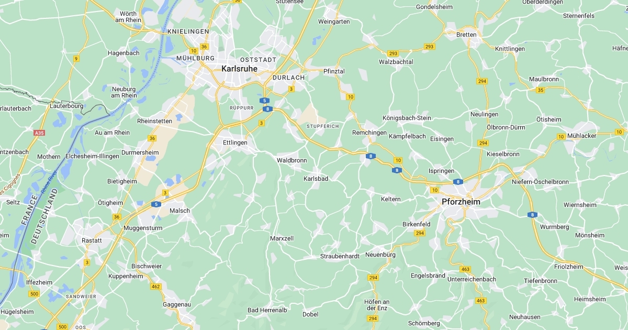Click the Gaggenau town label
This screenshot has height=330, width=628.
(163, 304)
